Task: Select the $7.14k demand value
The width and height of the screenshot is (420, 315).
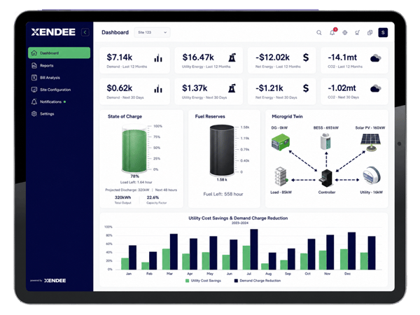Action: pos(120,57)
